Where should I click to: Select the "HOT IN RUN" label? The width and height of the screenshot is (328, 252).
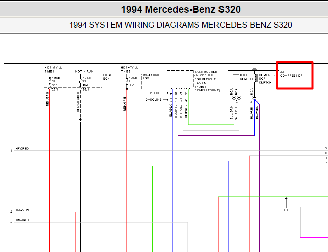(x=84, y=71)
